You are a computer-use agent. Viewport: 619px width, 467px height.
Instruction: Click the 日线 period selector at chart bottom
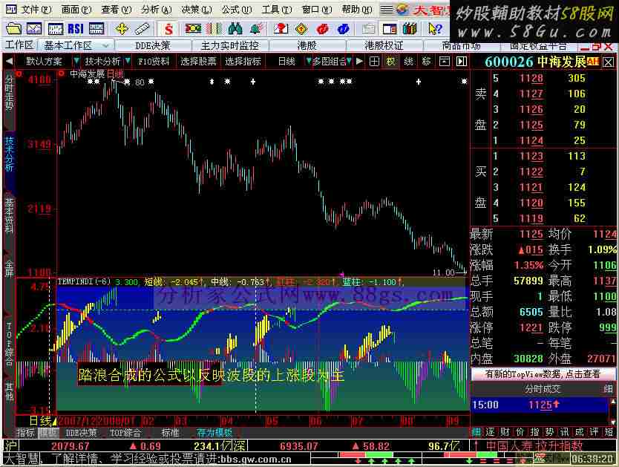[x=42, y=421]
